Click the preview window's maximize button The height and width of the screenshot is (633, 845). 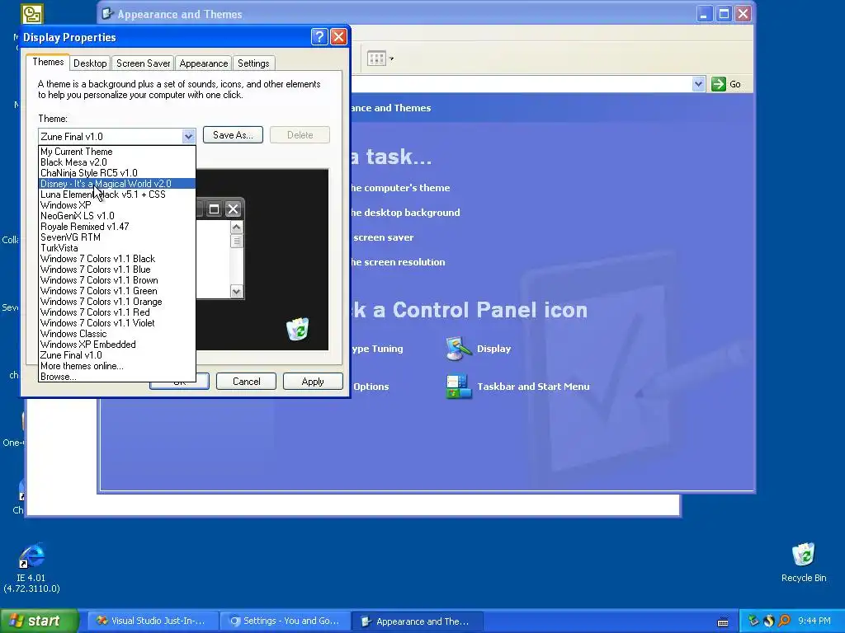coord(214,209)
